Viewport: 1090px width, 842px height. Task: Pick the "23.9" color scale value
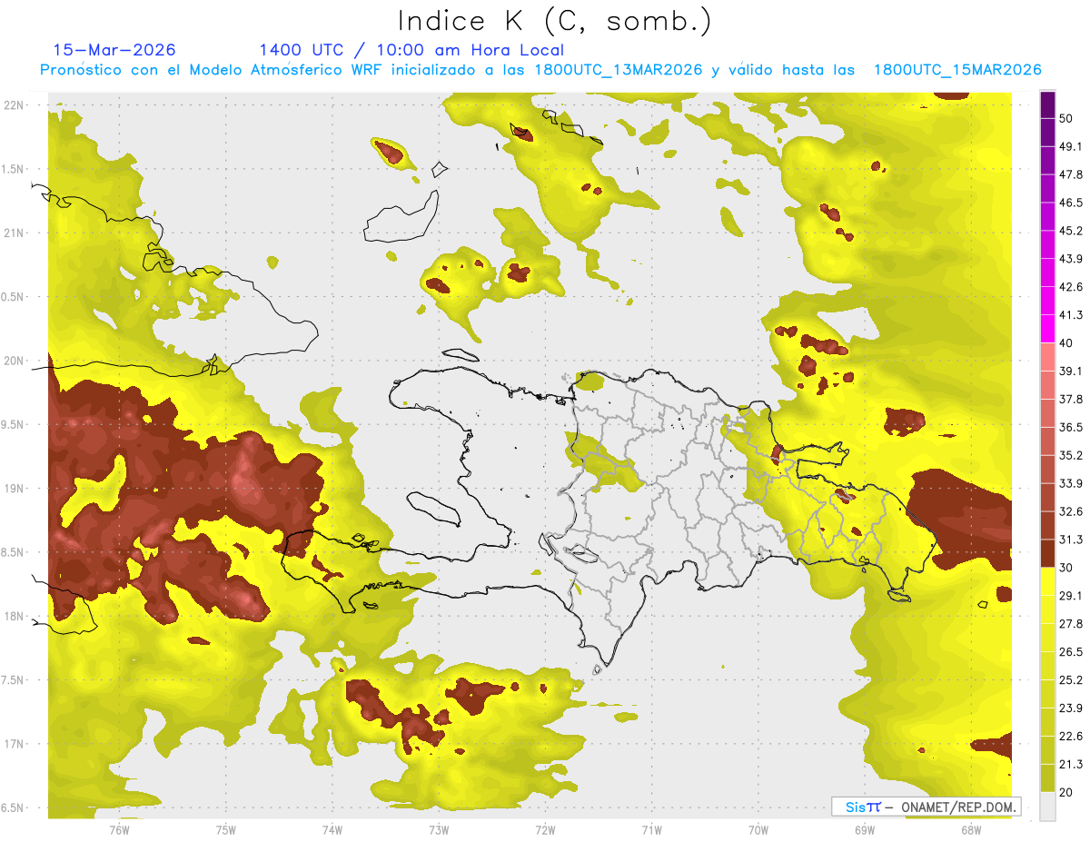point(1071,708)
